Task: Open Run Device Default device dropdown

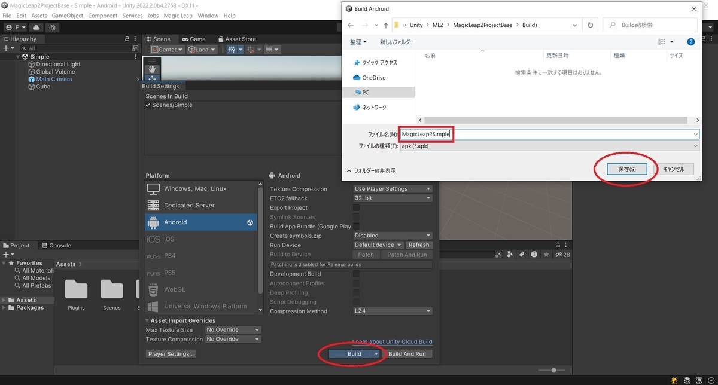Action: click(x=378, y=245)
